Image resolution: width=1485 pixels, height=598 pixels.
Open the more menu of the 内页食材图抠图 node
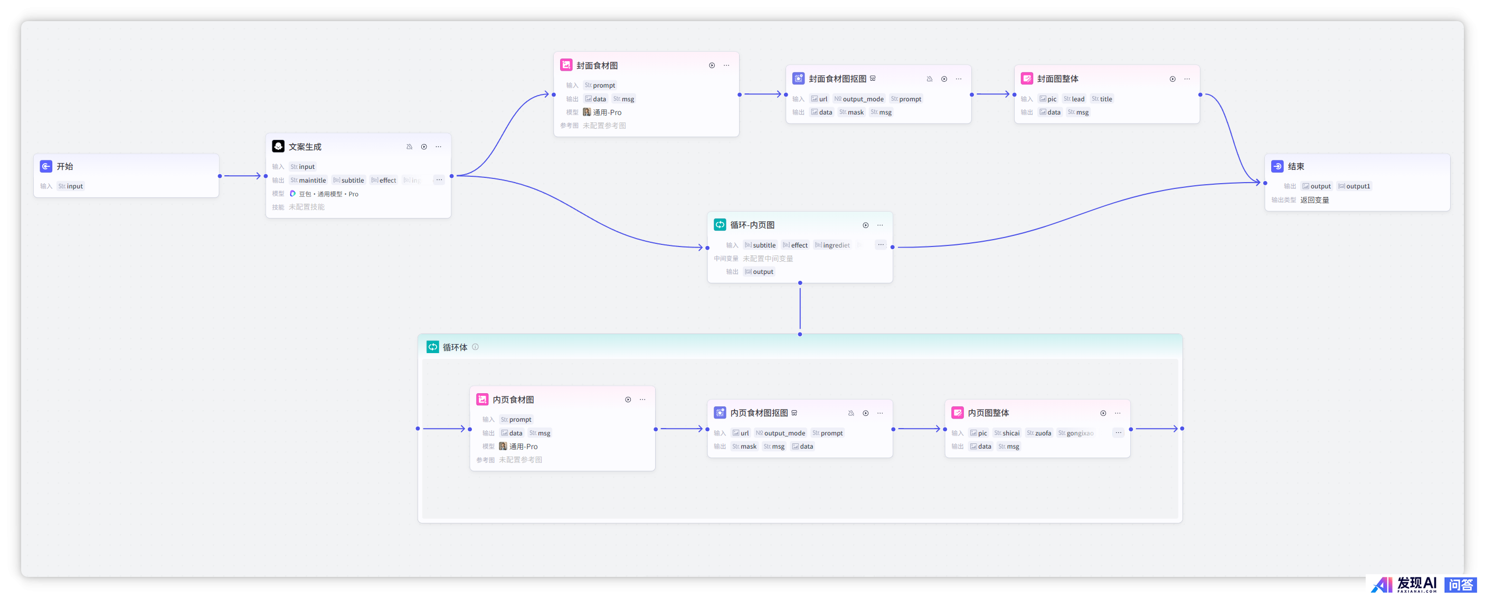pyautogui.click(x=879, y=413)
